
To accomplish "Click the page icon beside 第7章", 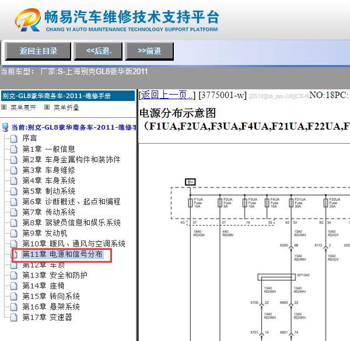I will click(x=14, y=212).
